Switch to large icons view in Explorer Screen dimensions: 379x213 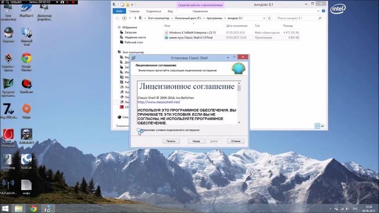pos(323,126)
